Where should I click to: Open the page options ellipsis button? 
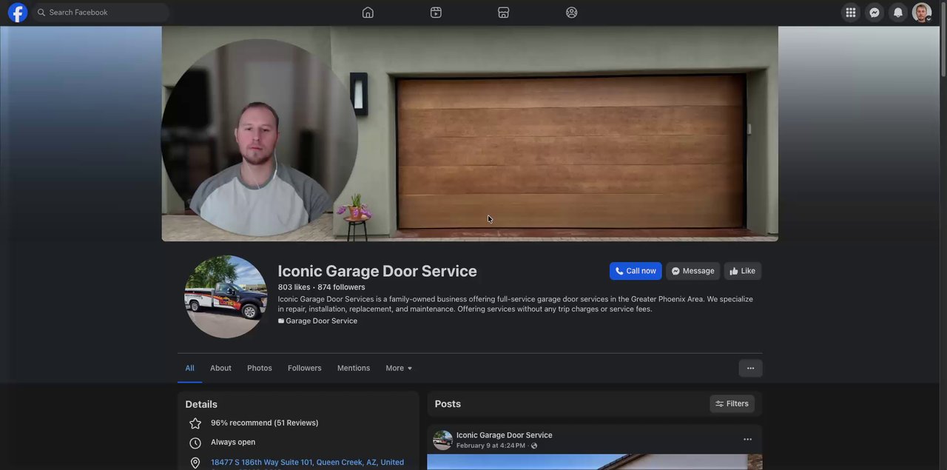pyautogui.click(x=750, y=368)
